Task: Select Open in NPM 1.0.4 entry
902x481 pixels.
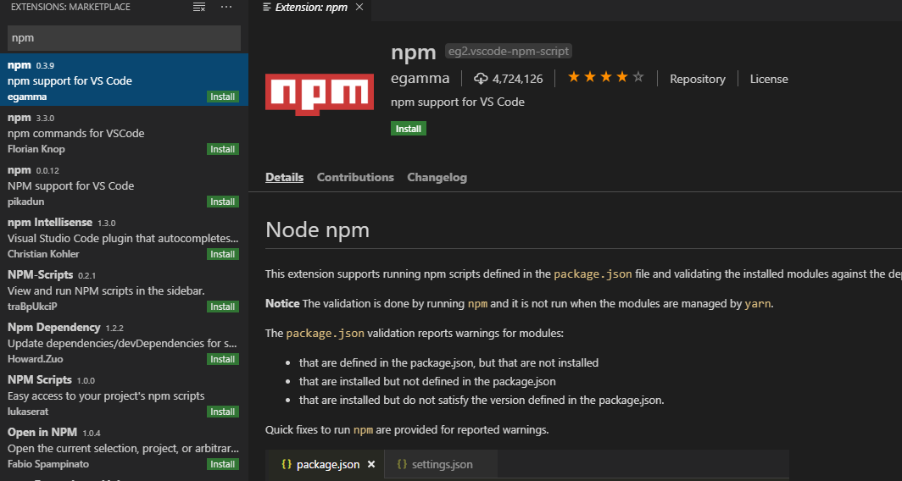Action: click(x=124, y=447)
